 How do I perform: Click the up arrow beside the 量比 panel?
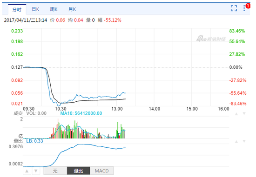click(x=236, y=142)
